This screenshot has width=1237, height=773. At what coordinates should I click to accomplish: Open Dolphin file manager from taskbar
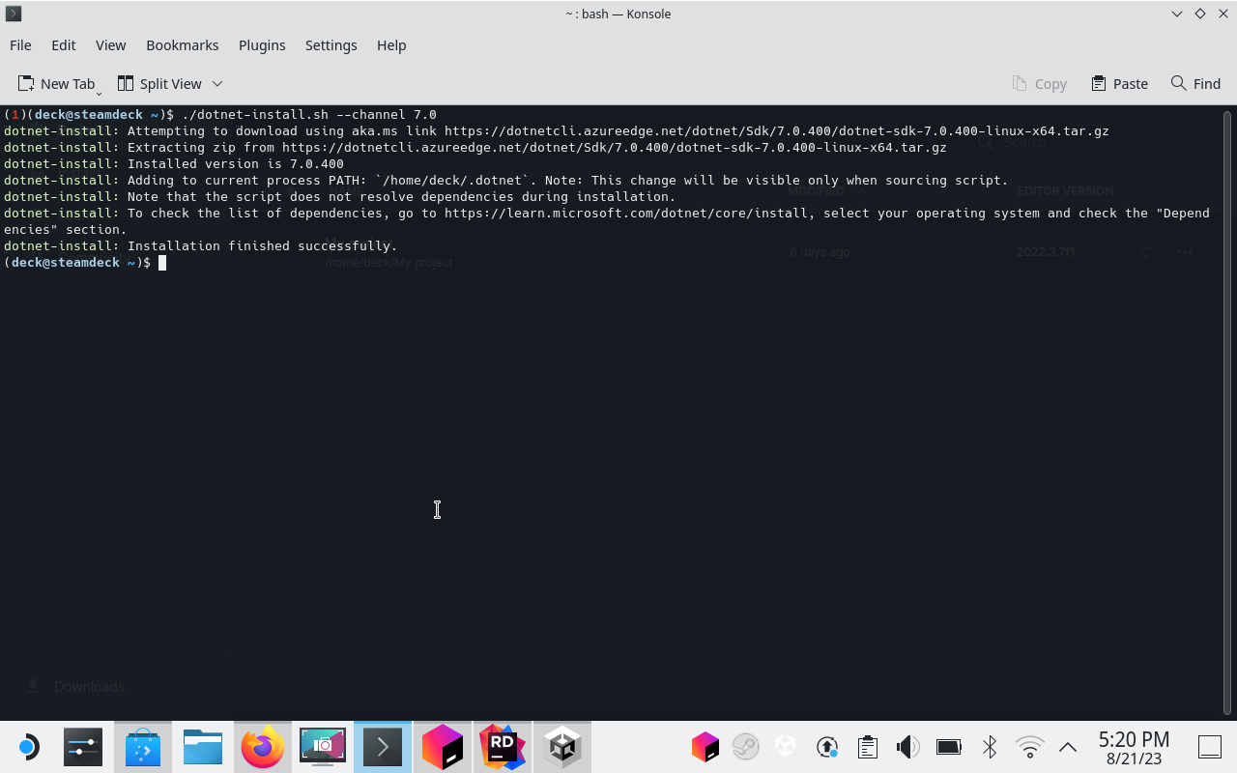(203, 747)
